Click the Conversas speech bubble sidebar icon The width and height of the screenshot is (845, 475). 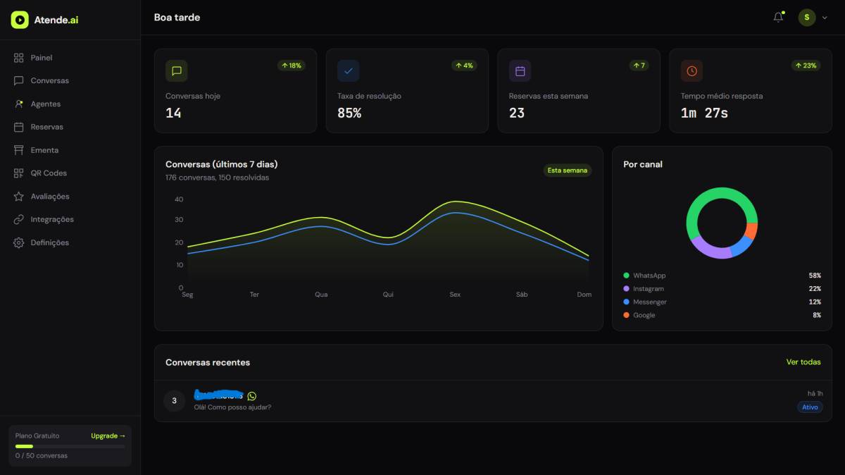tap(19, 81)
